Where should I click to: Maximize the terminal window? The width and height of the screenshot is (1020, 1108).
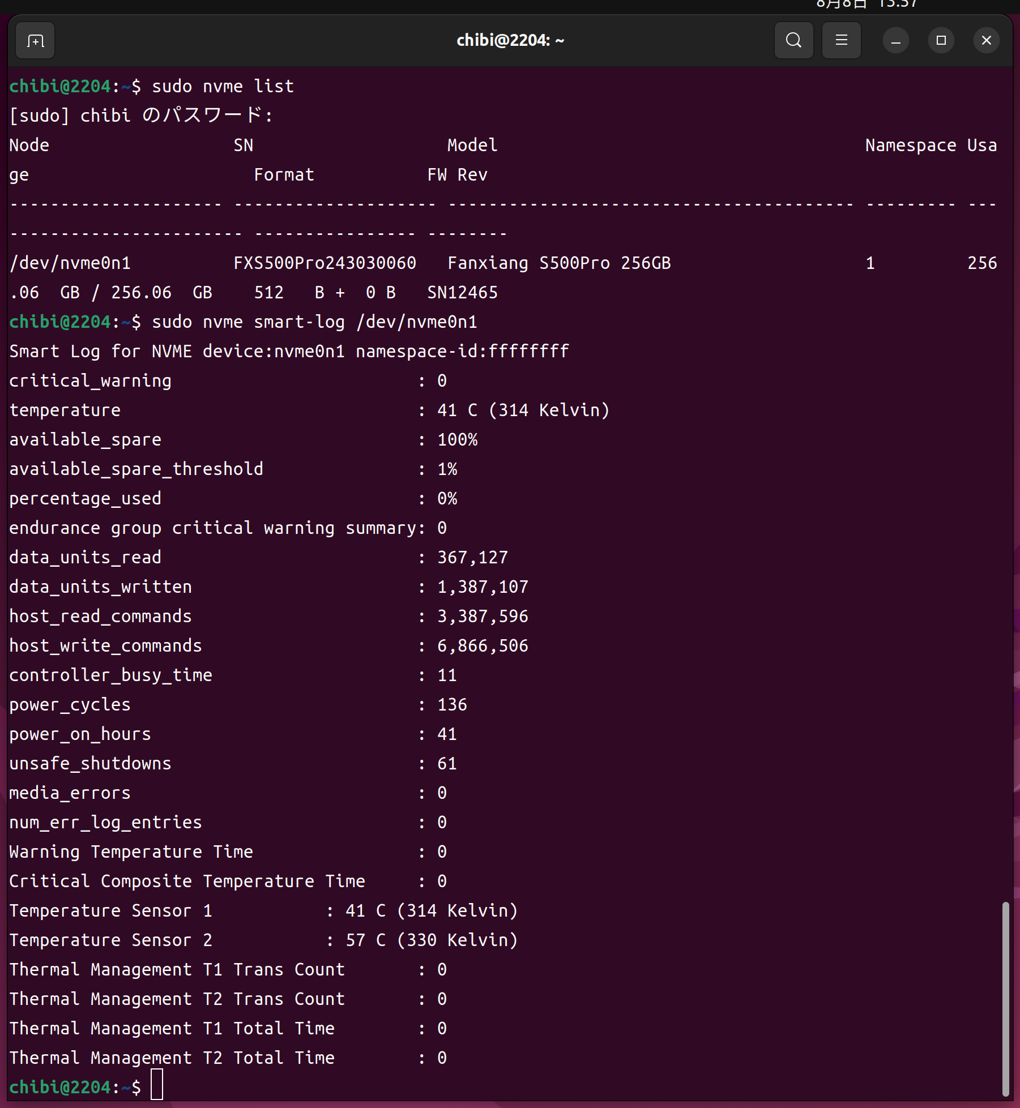pos(941,41)
